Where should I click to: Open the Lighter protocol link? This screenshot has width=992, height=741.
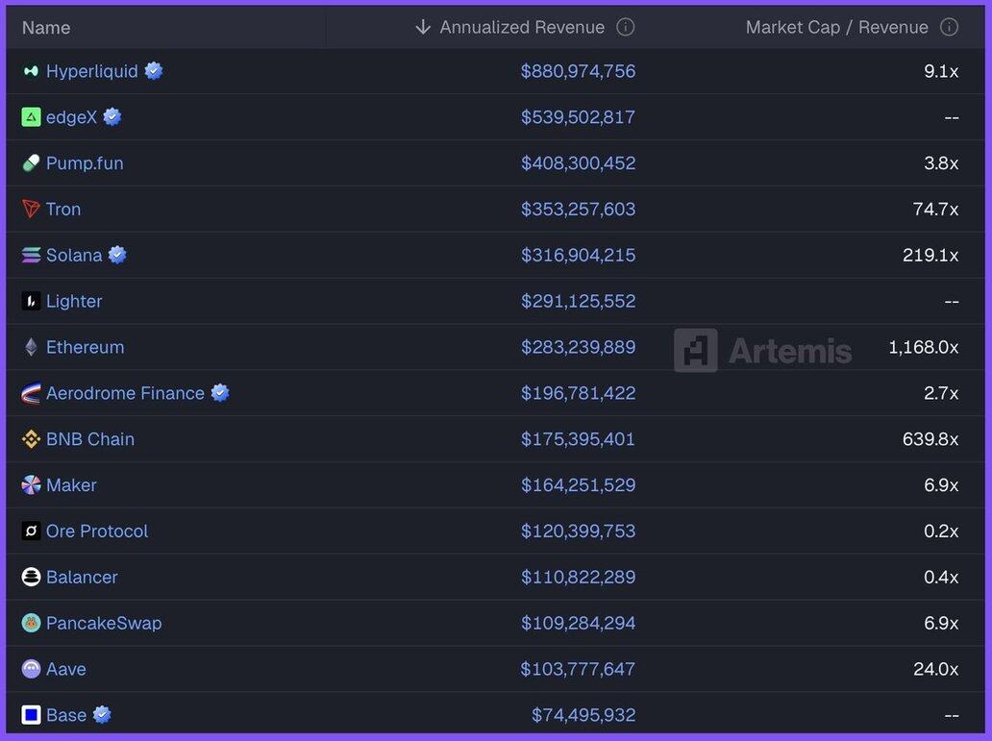coord(74,301)
